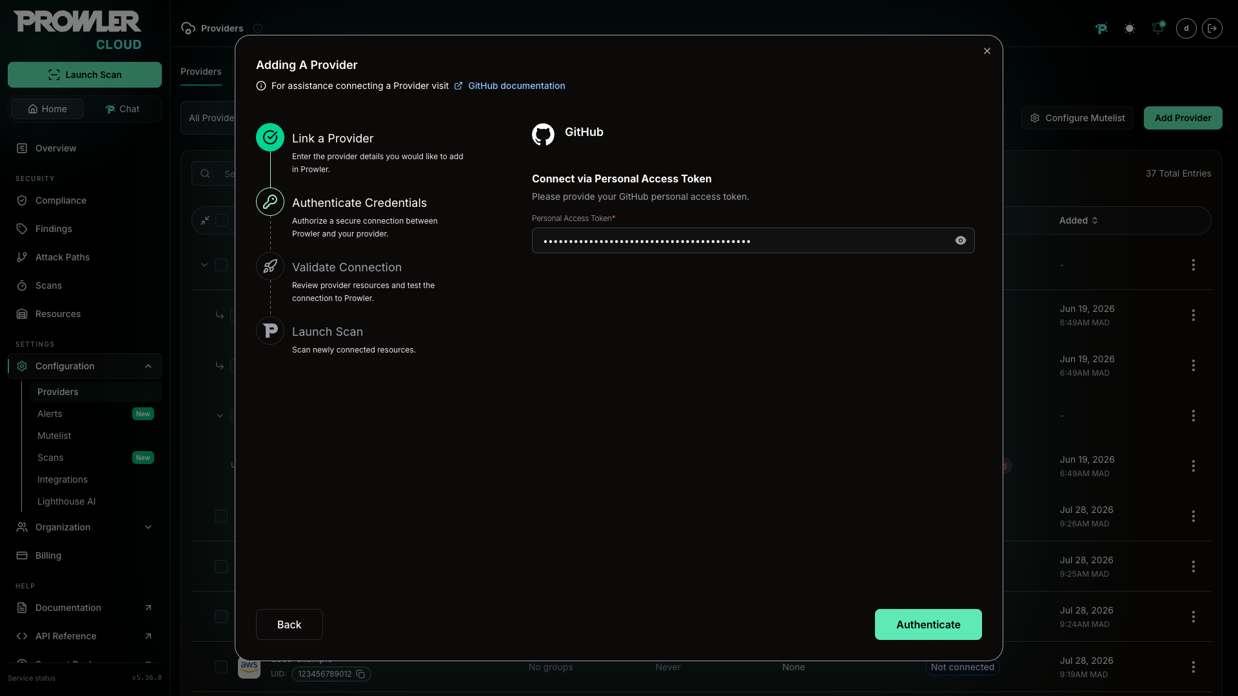Toggle the select-all checkbox in the table header

[222, 220]
